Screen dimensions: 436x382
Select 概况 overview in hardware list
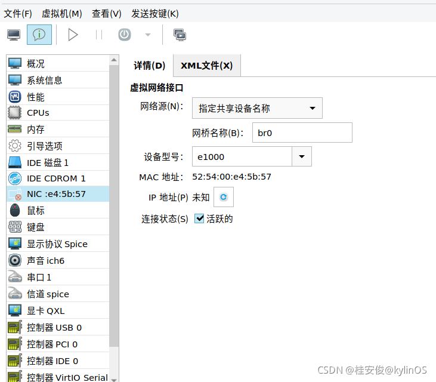click(x=58, y=63)
